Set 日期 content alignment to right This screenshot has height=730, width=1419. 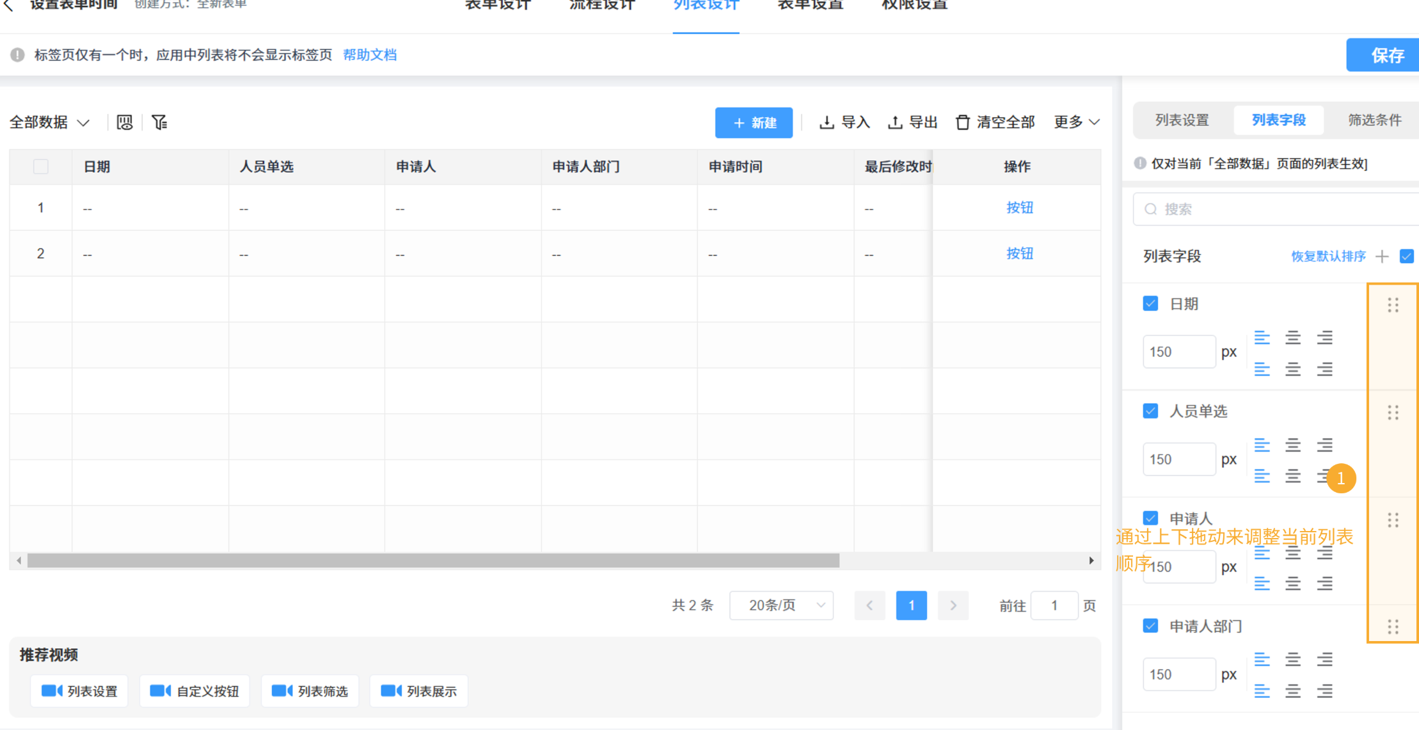click(x=1324, y=369)
